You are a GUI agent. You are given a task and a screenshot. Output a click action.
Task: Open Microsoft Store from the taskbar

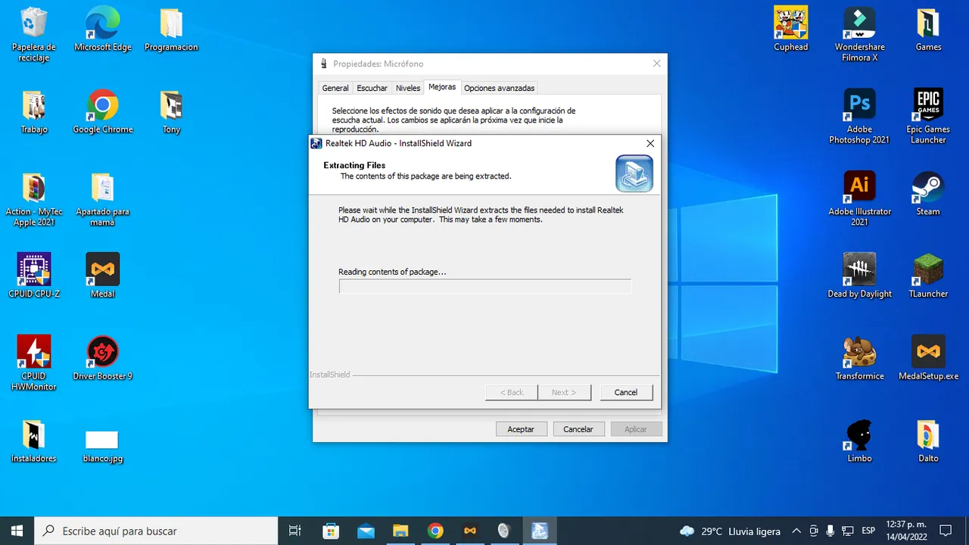[331, 531]
